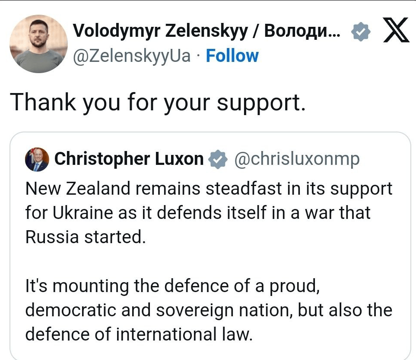
Task: Click the Christopher Luxon author name
Action: tap(129, 159)
